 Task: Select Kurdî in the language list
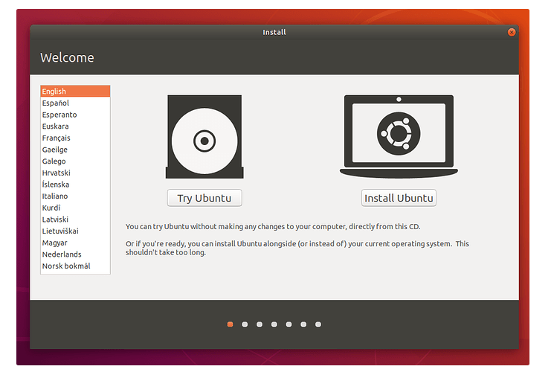click(x=75, y=208)
